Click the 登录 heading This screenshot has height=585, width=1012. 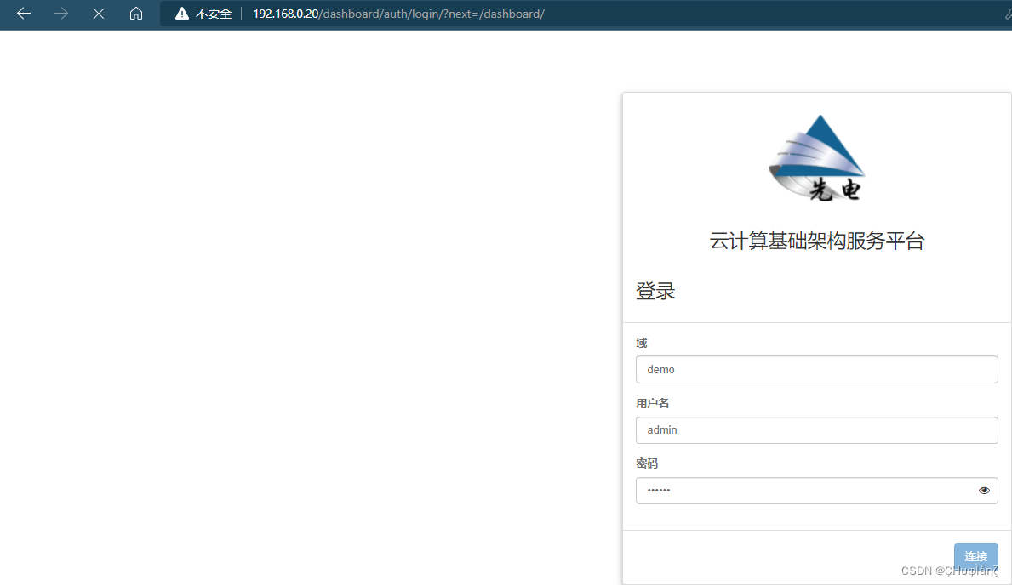tap(655, 291)
